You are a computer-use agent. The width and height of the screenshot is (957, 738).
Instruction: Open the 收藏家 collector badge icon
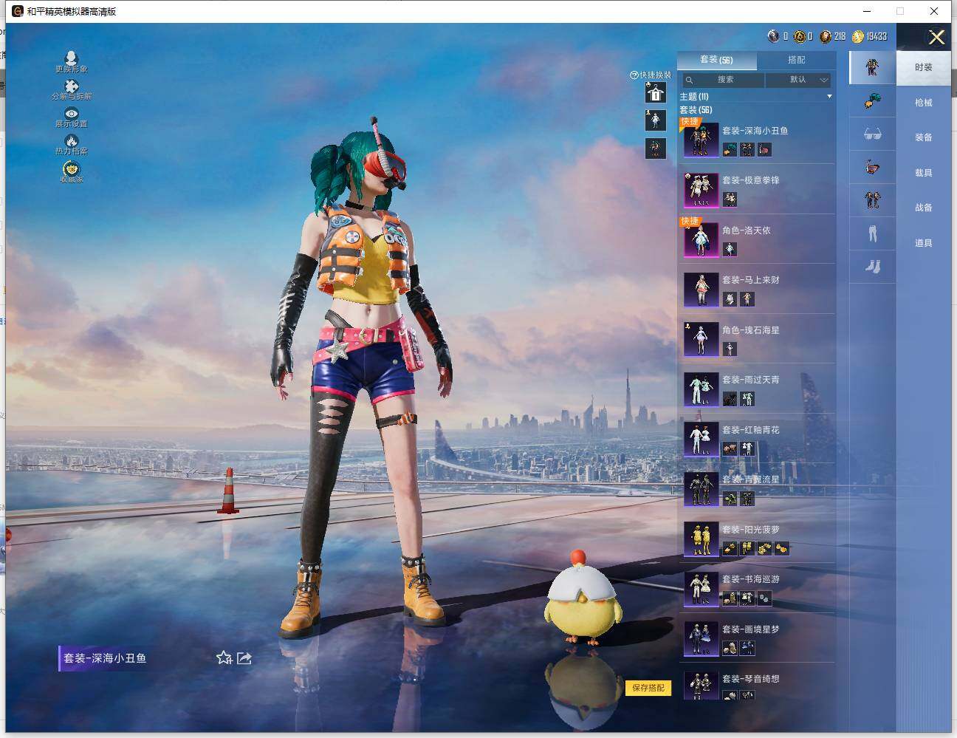71,169
